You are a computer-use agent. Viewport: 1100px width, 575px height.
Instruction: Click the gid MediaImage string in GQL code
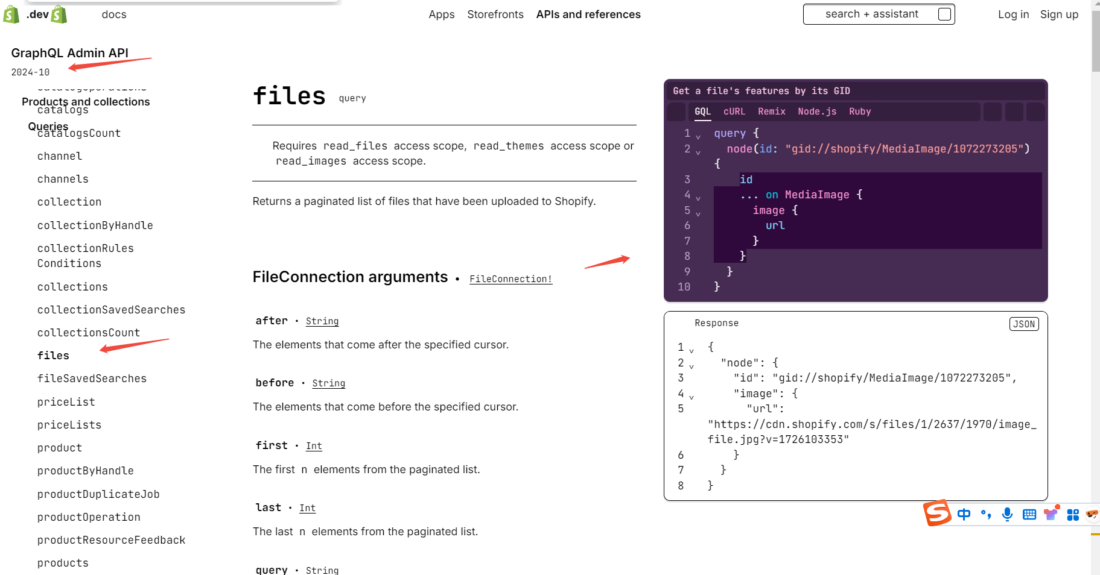tap(904, 149)
